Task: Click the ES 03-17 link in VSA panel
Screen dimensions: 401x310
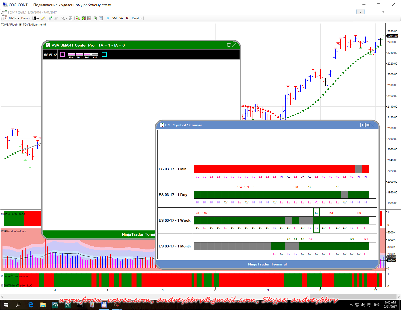Action: coord(50,55)
